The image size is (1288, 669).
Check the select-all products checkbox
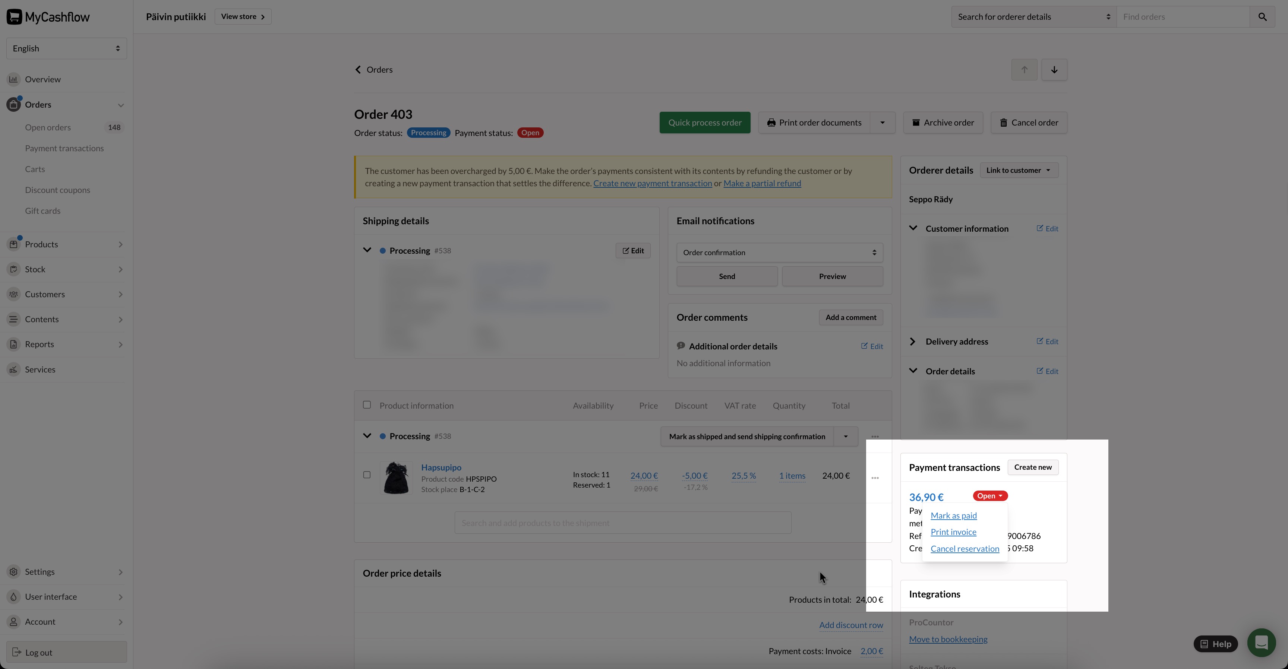[x=366, y=405]
